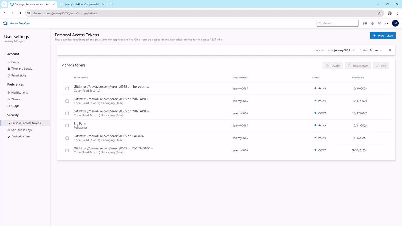The width and height of the screenshot is (402, 226).
Task: Close the Settings - Personal access tokens tab
Action: [x=53, y=4]
